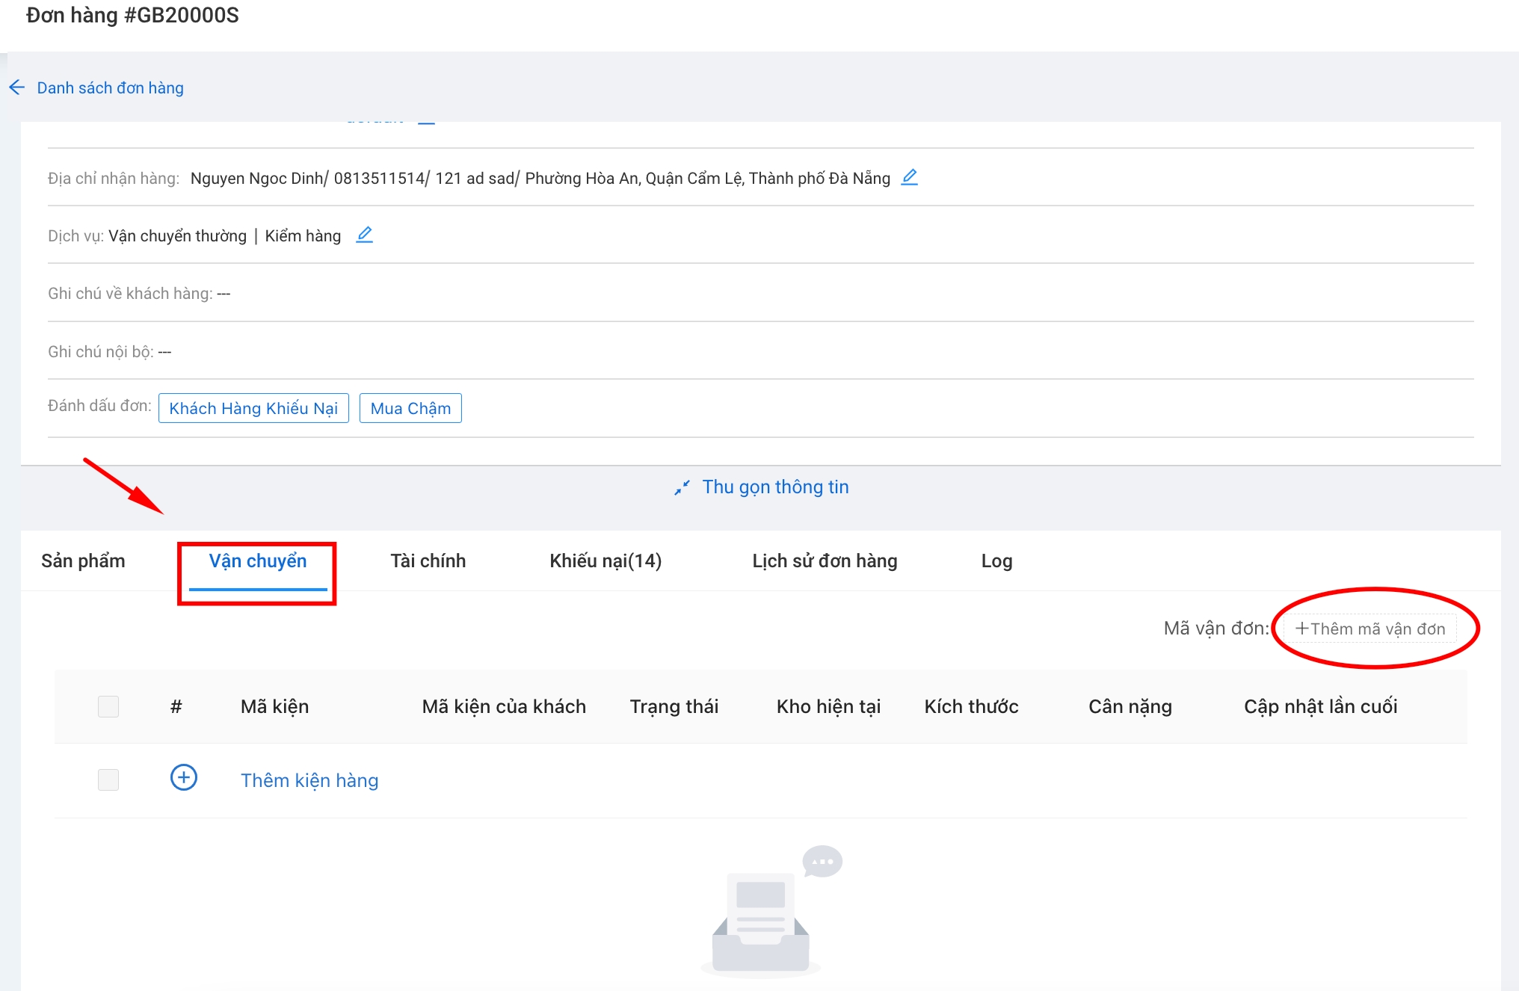This screenshot has width=1519, height=991.
Task: Click the back arrow icon
Action: [16, 87]
